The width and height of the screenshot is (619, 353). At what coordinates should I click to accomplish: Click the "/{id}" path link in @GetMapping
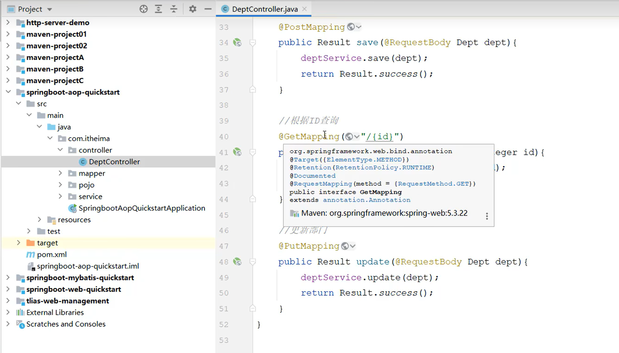click(379, 136)
